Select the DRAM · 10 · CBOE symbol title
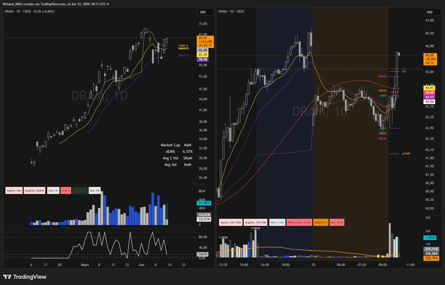The image size is (445, 285). [x=231, y=11]
